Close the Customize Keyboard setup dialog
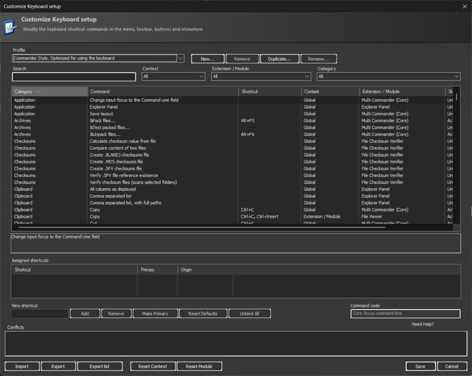The image size is (472, 376). (465, 6)
